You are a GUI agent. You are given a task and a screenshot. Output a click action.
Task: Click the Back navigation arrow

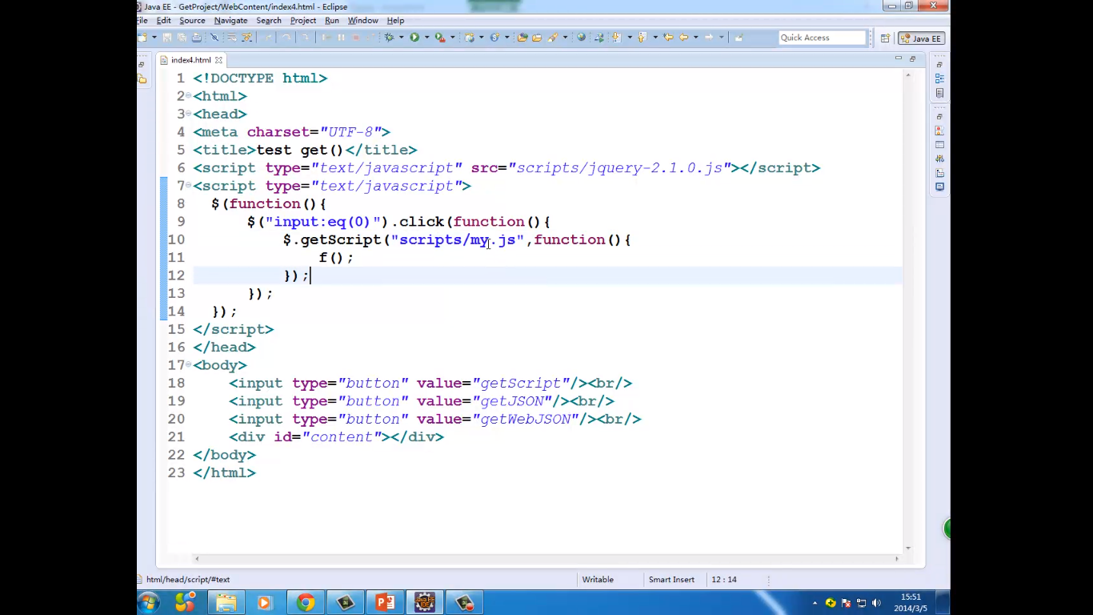pyautogui.click(x=684, y=38)
